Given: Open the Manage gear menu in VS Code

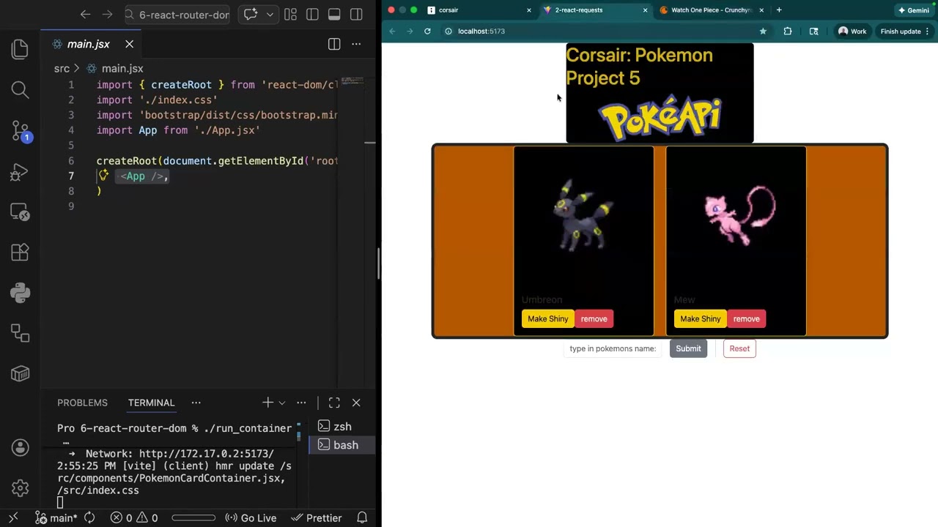Looking at the screenshot, I should 20,488.
